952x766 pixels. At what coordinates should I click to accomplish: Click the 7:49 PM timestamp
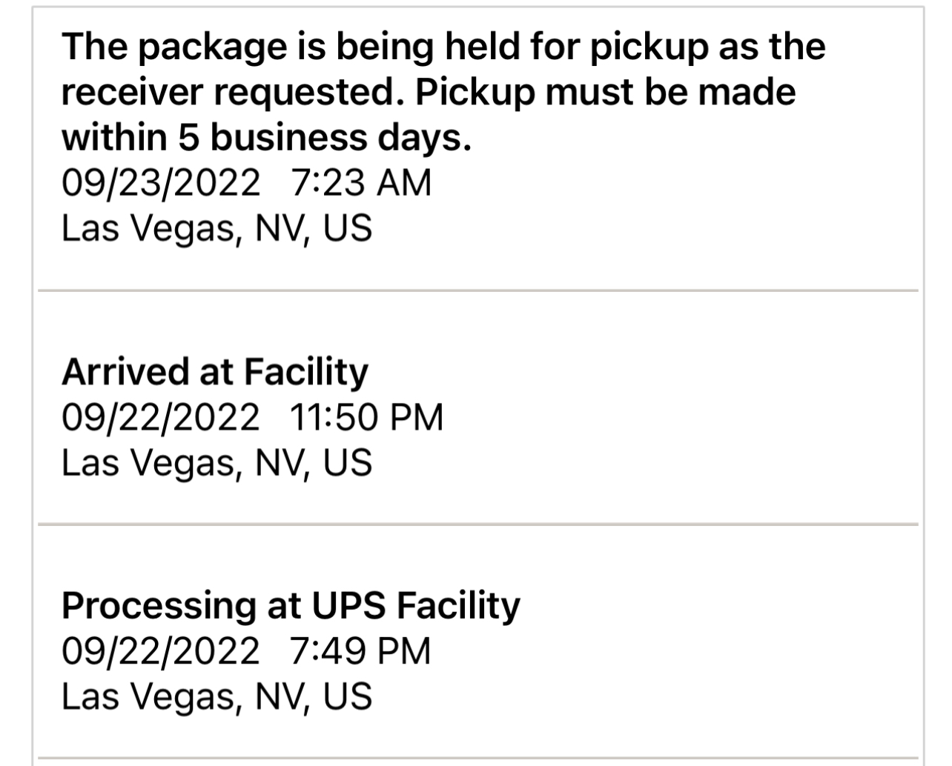point(361,651)
